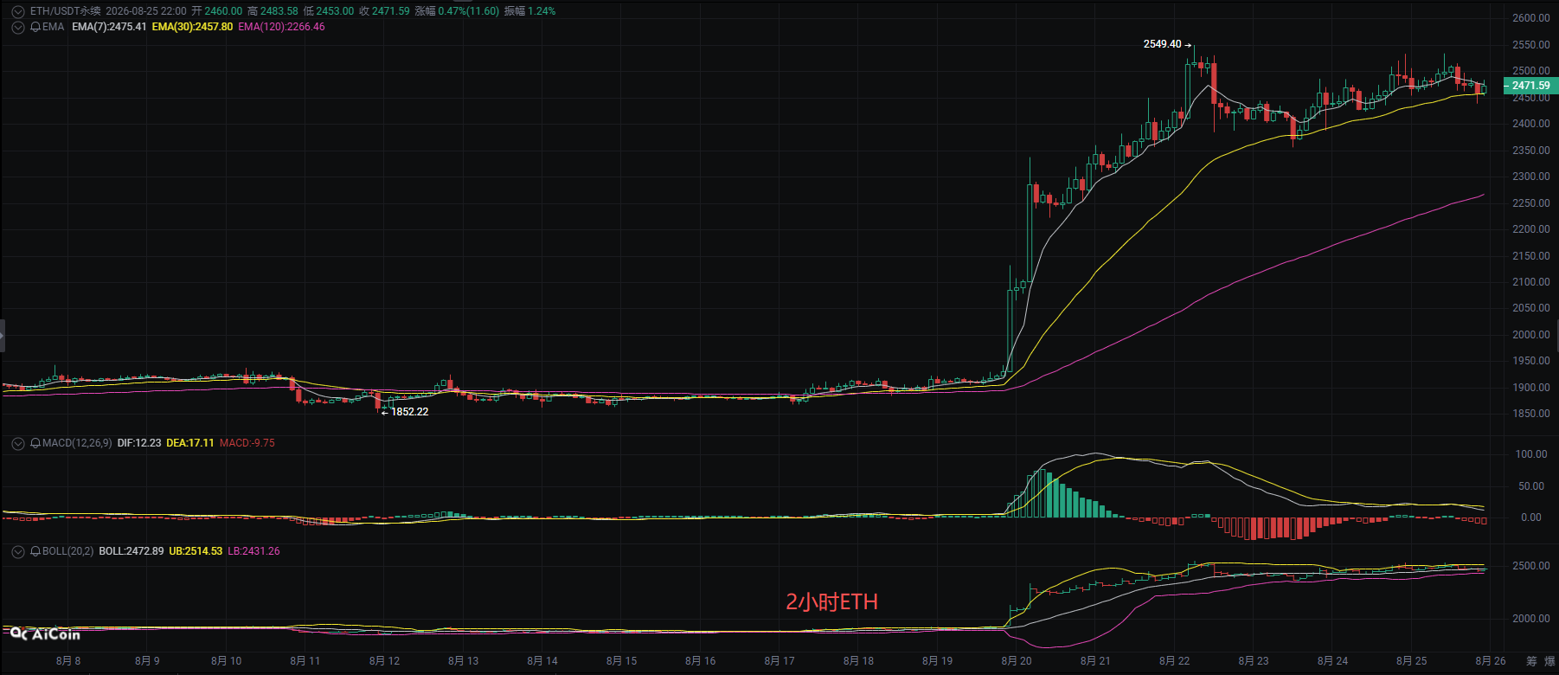Screen dimensions: 1559x675
Task: Click the 8月 12 date label
Action: click(x=385, y=661)
